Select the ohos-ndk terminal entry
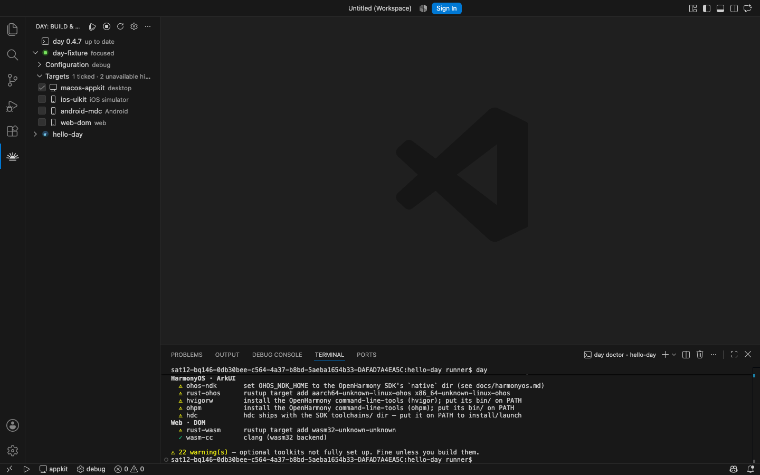760x475 pixels. click(201, 386)
